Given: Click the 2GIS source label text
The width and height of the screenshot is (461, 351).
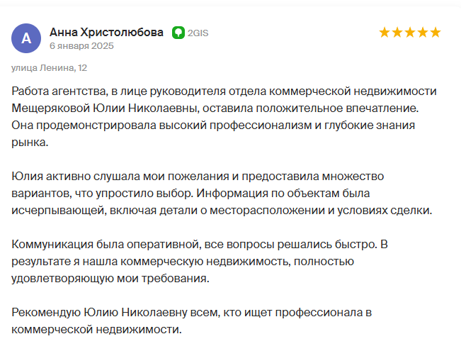Looking at the screenshot, I should coord(198,33).
